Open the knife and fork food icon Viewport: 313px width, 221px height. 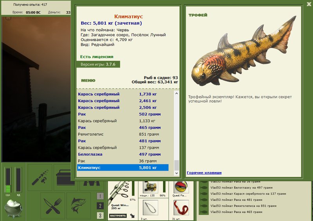[53, 206]
